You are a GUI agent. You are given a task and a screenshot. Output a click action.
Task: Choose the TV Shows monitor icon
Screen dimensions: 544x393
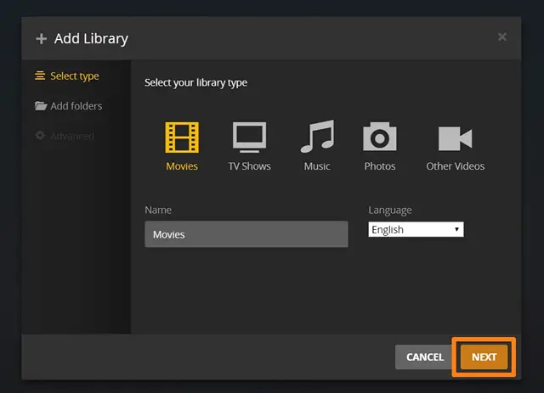point(249,138)
